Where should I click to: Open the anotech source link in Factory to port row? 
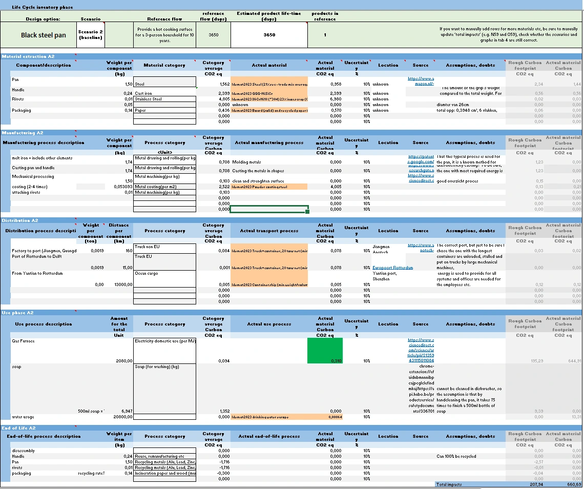421,248
